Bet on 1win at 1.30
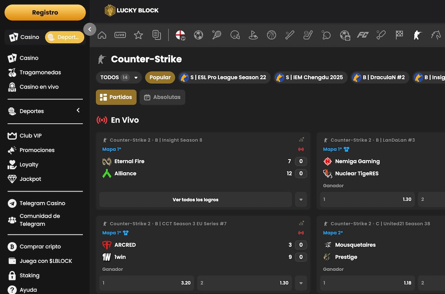This screenshot has height=294, width=445. [244, 283]
